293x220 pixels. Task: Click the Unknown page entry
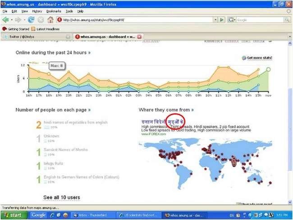pos(51,136)
